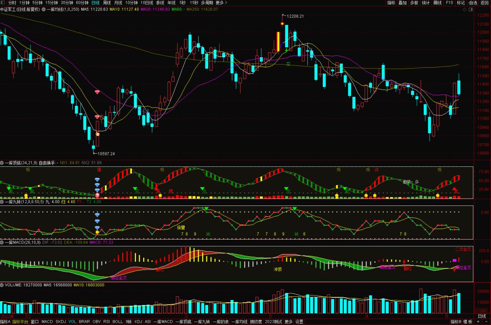This screenshot has width=491, height=325.
Task: Select the OBV indicator tab
Action: click(x=96, y=321)
